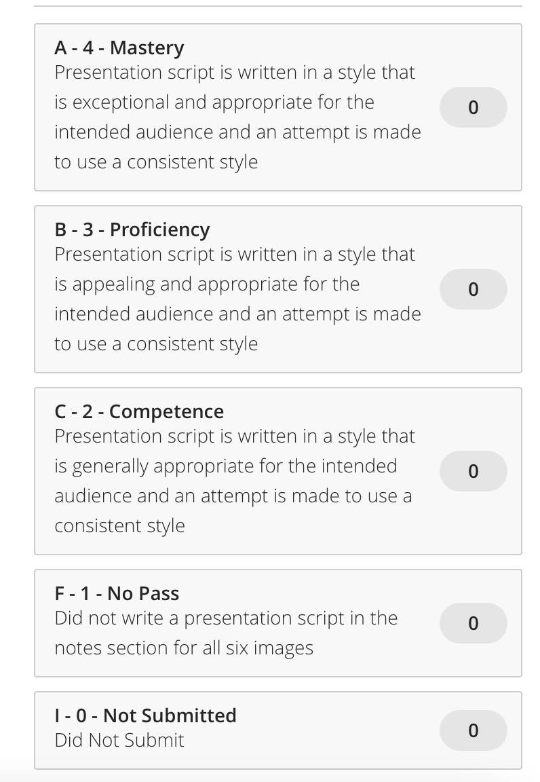Click the Proficiency level score pill
Screen dimensions: 540x782
pyautogui.click(x=474, y=289)
